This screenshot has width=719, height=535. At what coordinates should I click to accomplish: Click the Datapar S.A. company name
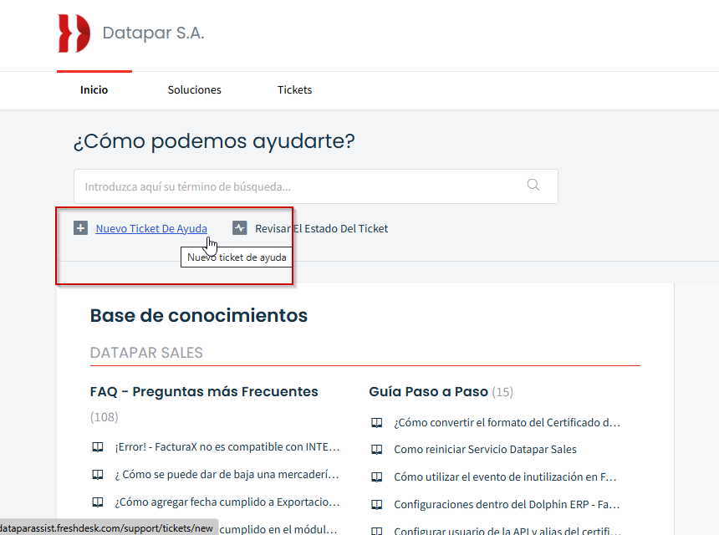tap(154, 33)
